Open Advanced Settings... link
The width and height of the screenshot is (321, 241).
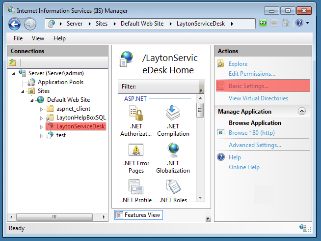click(255, 145)
